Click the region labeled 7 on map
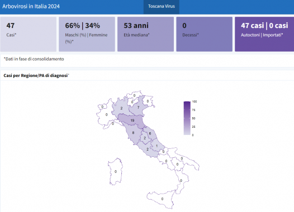This screenshot has width=294, height=212. (138, 108)
